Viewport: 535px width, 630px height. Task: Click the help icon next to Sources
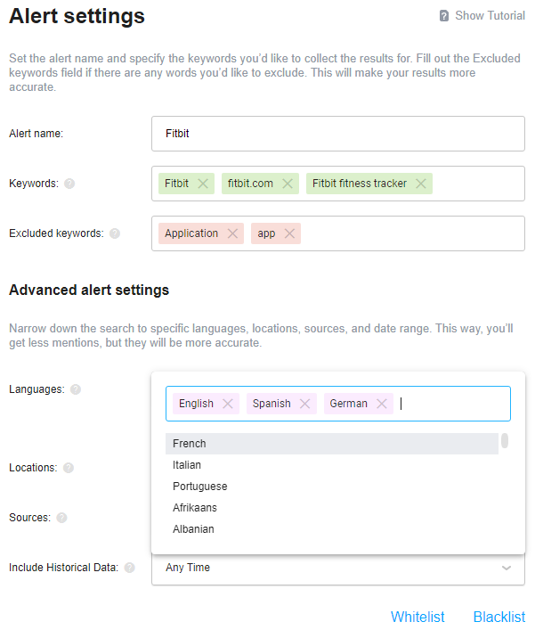pyautogui.click(x=61, y=518)
